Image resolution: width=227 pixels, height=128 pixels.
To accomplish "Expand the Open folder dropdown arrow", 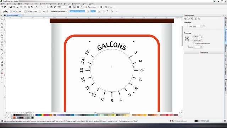I will 7,7.
